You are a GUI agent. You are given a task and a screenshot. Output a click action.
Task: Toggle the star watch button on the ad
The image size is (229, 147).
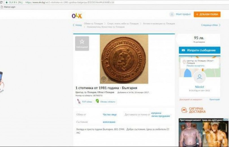pos(82,43)
